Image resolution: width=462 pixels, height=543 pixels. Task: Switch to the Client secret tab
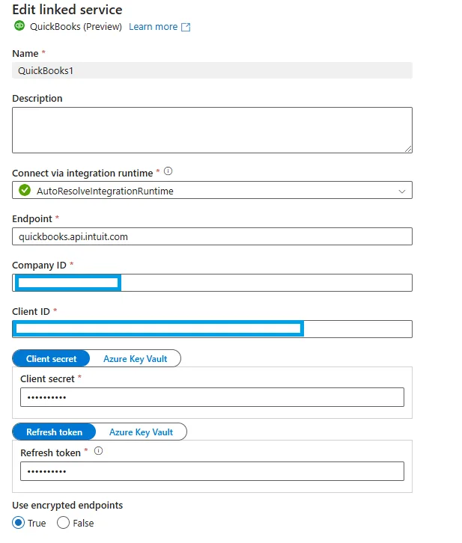click(52, 359)
